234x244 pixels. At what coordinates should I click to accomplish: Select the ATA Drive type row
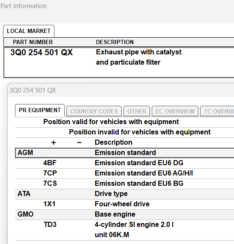[125, 194]
